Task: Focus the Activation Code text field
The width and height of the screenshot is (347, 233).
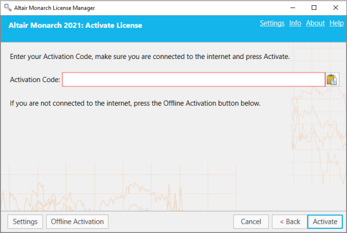Action: (x=193, y=80)
